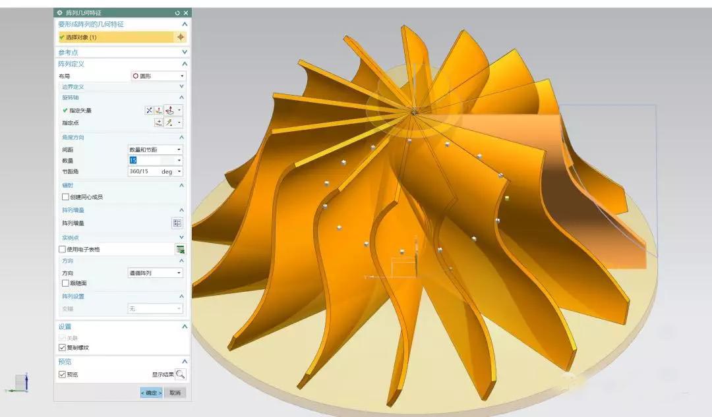
Task: Open the 交错 dropdown
Action: pos(155,308)
